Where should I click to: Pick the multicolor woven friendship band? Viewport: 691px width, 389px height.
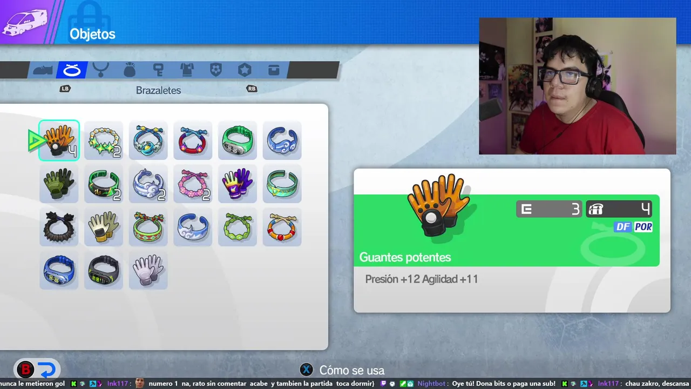[x=148, y=227]
